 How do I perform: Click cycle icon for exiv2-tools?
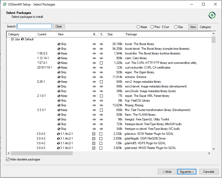[59, 91]
